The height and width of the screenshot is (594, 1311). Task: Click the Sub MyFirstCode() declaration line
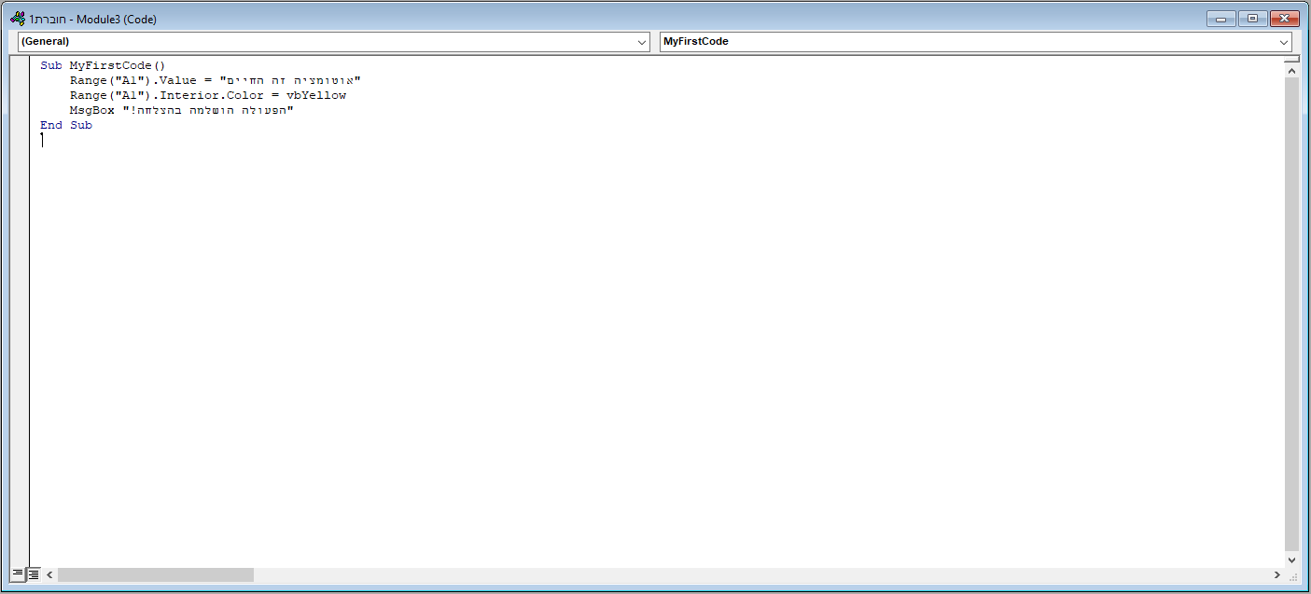[x=103, y=65]
